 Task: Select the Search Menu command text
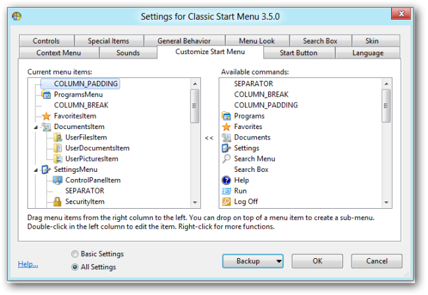(254, 159)
